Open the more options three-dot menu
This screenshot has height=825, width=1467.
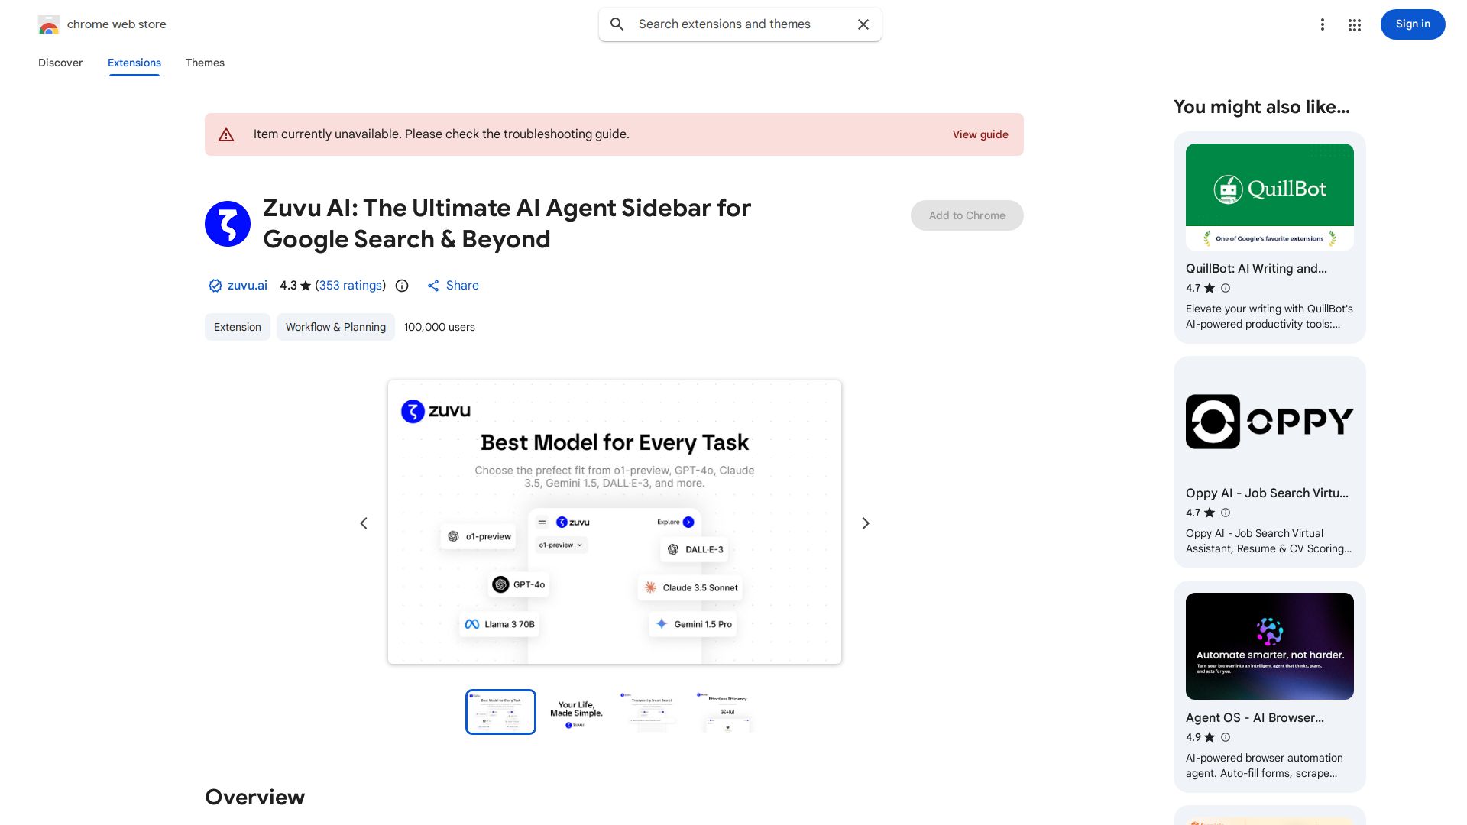(1323, 24)
